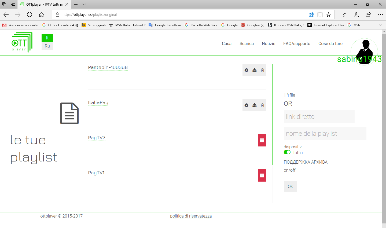Screen dimensions: 386x228
Task: Open settings gear for ItaliaPay playlist
Action: click(x=246, y=105)
